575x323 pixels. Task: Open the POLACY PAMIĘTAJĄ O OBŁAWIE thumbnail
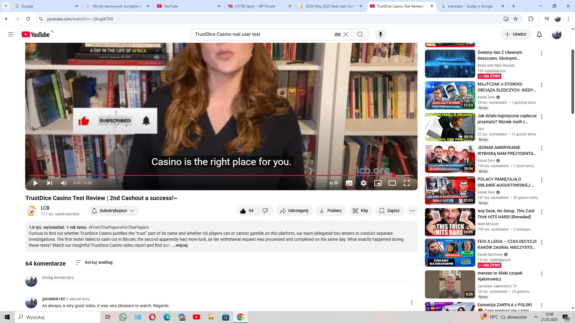click(450, 191)
